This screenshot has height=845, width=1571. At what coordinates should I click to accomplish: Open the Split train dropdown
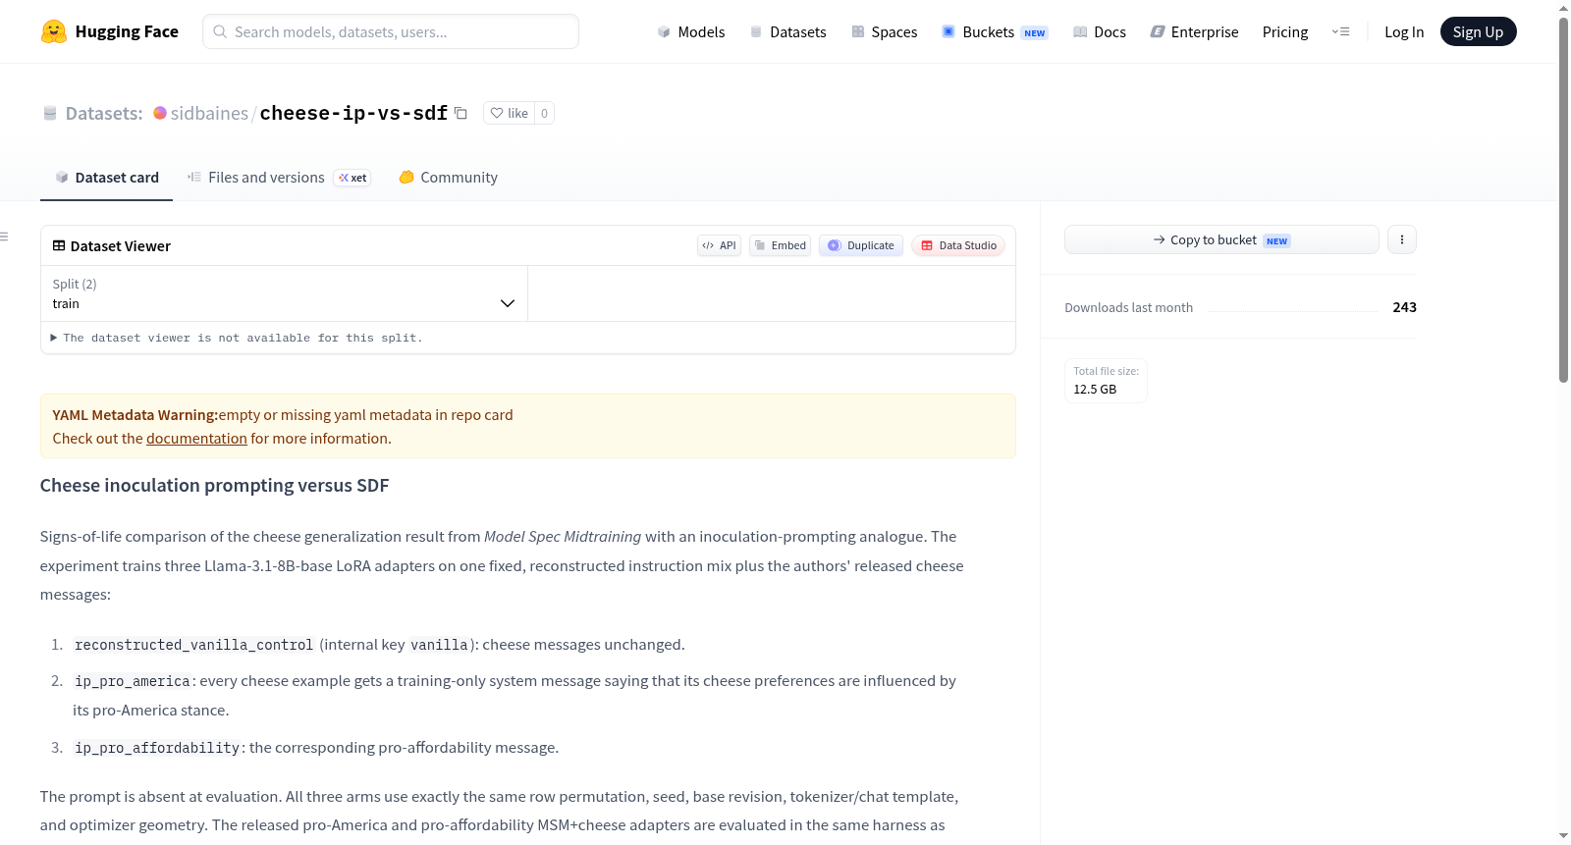284,293
